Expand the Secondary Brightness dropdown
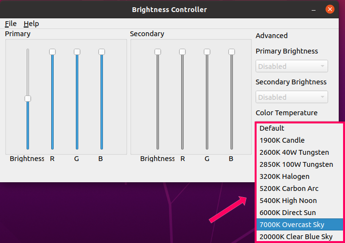The width and height of the screenshot is (345, 243). [x=291, y=97]
